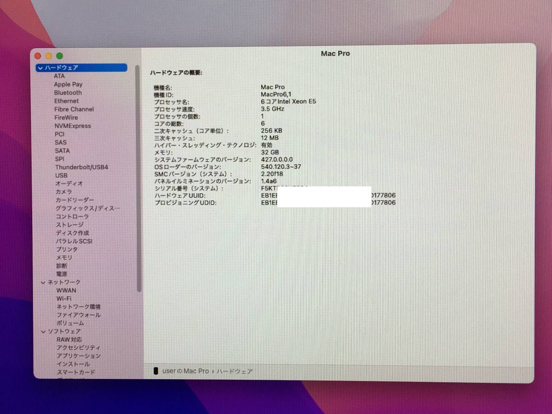Click the '12 MB' L3 cache value
The height and width of the screenshot is (414, 552).
tap(270, 138)
